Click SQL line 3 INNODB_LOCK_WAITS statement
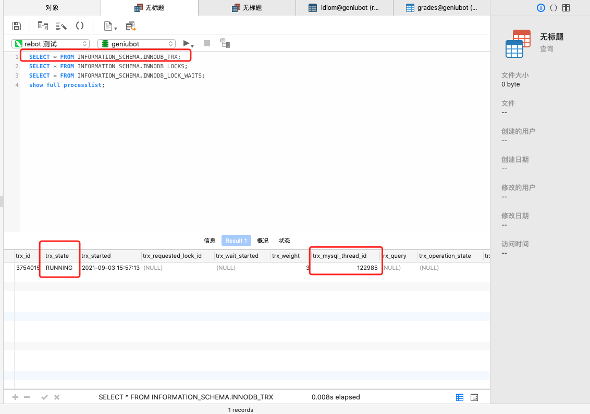590x414 pixels. tap(117, 76)
